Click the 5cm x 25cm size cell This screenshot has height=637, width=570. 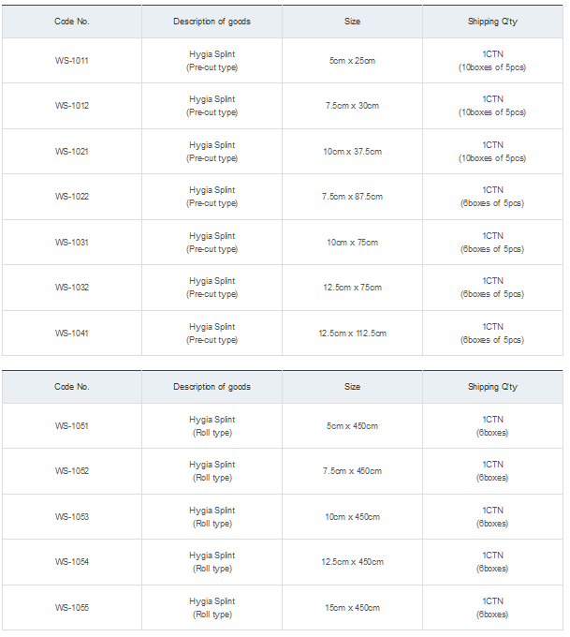tap(352, 61)
